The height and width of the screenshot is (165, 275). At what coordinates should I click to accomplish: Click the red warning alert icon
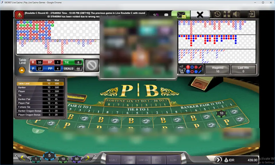[19, 15]
